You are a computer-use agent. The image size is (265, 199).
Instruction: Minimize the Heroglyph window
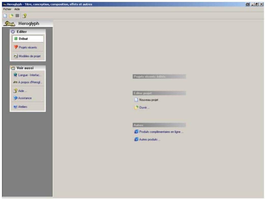253,4
